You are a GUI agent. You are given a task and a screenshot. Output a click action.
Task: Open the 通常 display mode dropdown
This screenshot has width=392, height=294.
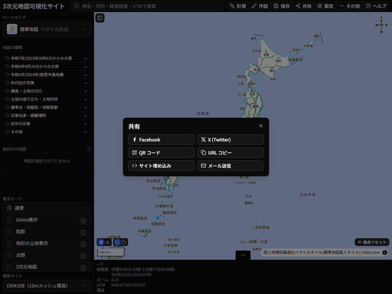coord(47,208)
